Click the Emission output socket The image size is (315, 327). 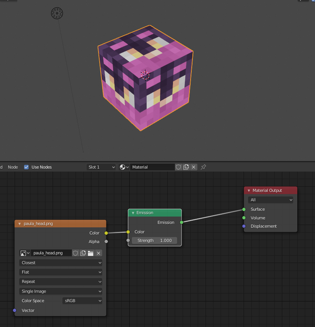[182, 222]
